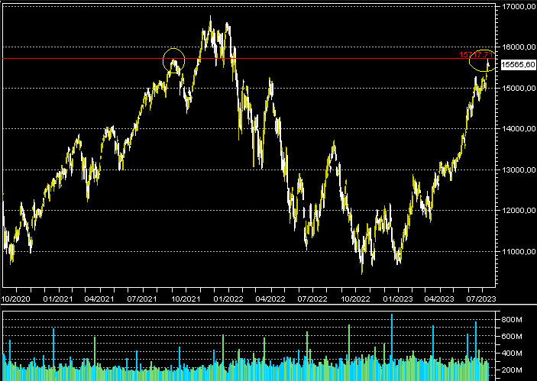The height and width of the screenshot is (381, 537).
Task: Click the 07/2022 date axis label
Action: [312, 299]
